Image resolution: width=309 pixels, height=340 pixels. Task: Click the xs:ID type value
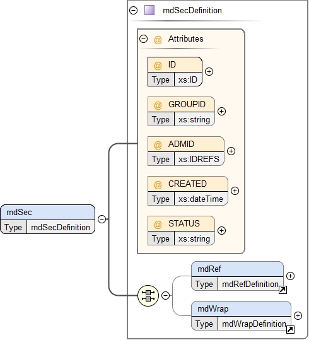188,79
